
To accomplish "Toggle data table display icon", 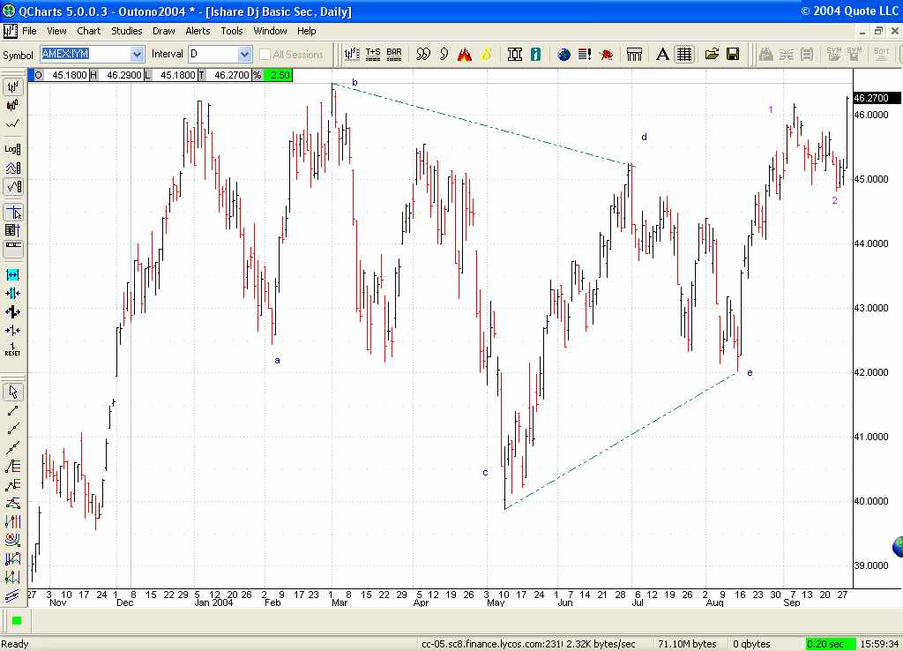I will click(x=12, y=230).
